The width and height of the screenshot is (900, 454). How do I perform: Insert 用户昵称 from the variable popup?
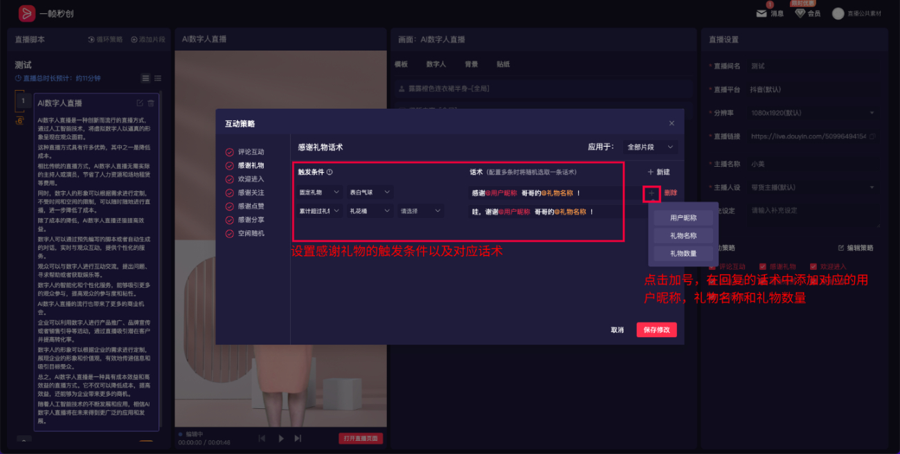point(683,218)
